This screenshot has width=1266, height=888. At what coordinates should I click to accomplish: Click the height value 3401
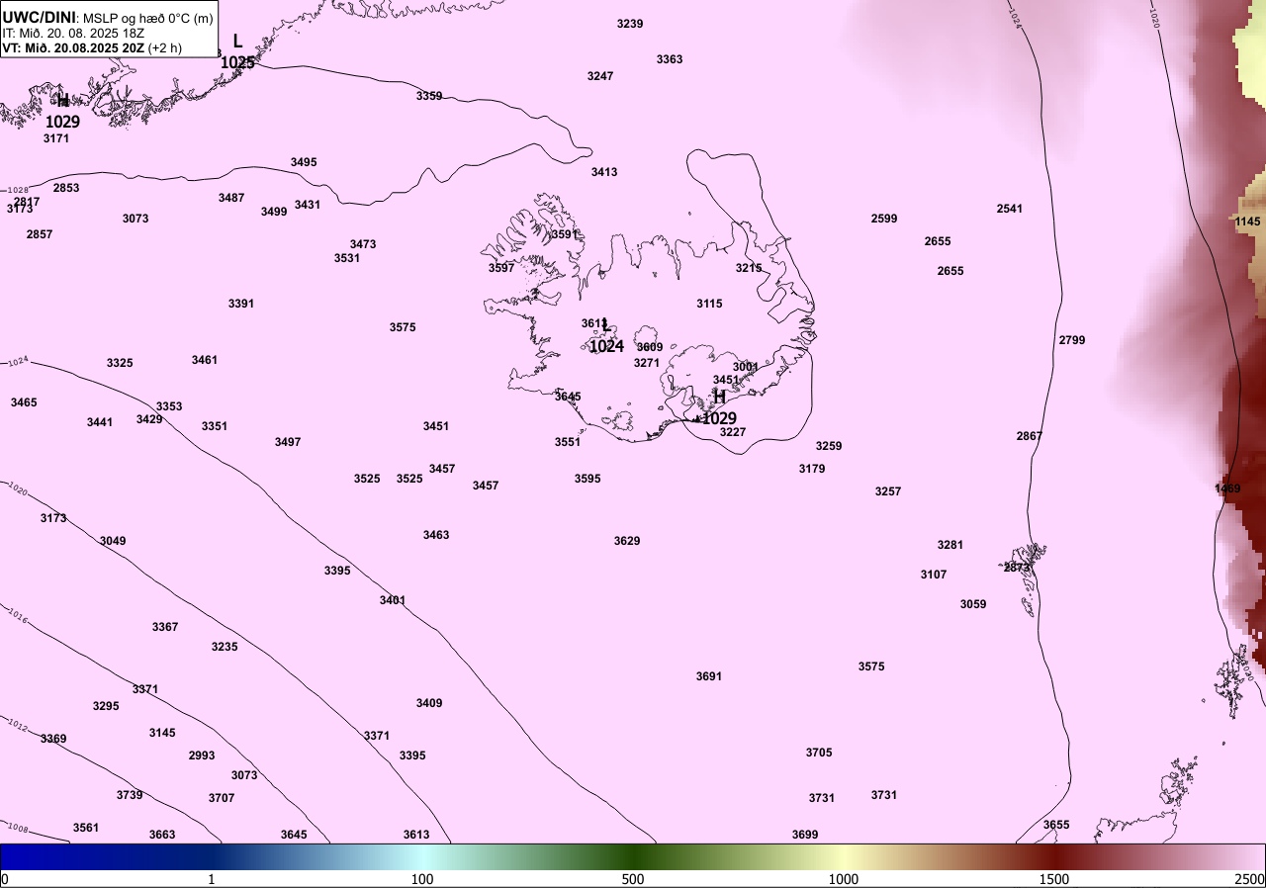tap(393, 600)
